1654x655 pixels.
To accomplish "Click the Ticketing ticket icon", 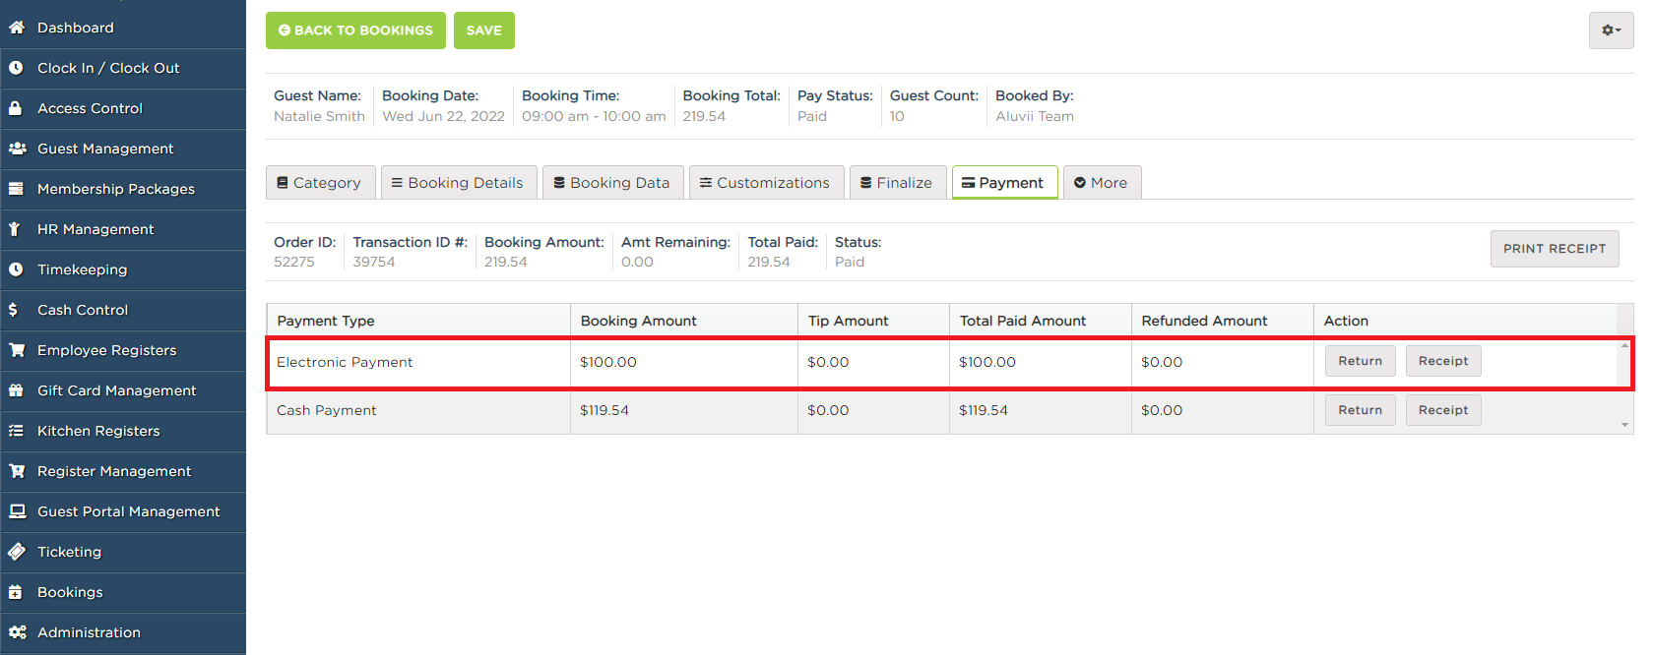I will 17,552.
